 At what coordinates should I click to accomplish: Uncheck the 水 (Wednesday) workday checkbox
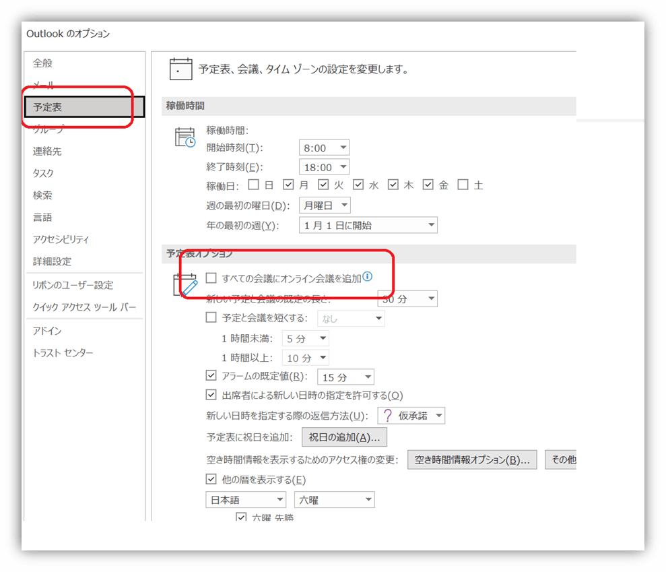tap(358, 185)
